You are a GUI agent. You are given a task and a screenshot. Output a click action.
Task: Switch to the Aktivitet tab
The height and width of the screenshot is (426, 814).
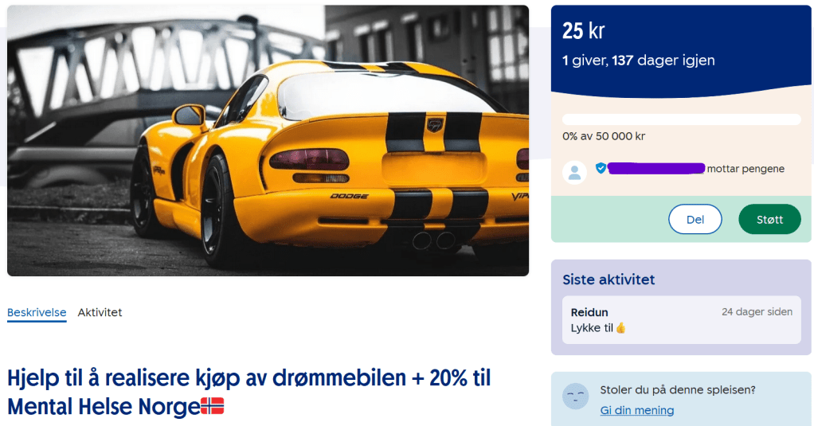(100, 312)
